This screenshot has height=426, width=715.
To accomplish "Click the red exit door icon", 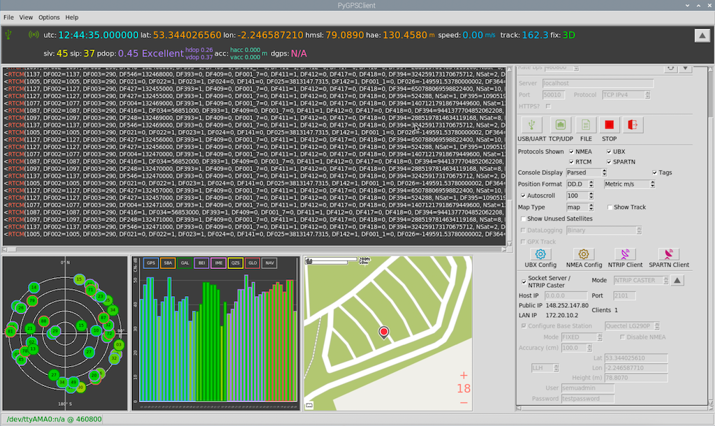I will click(x=633, y=125).
